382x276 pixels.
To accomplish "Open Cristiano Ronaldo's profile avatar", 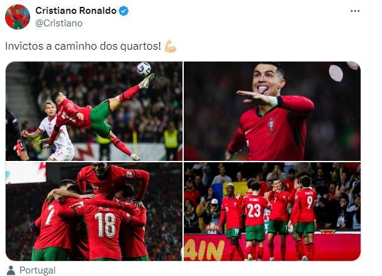I will [x=17, y=17].
